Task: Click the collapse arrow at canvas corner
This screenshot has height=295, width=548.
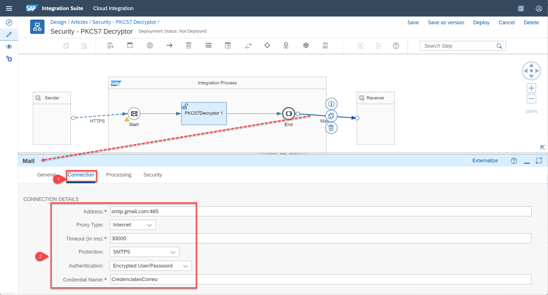Action: click(543, 147)
